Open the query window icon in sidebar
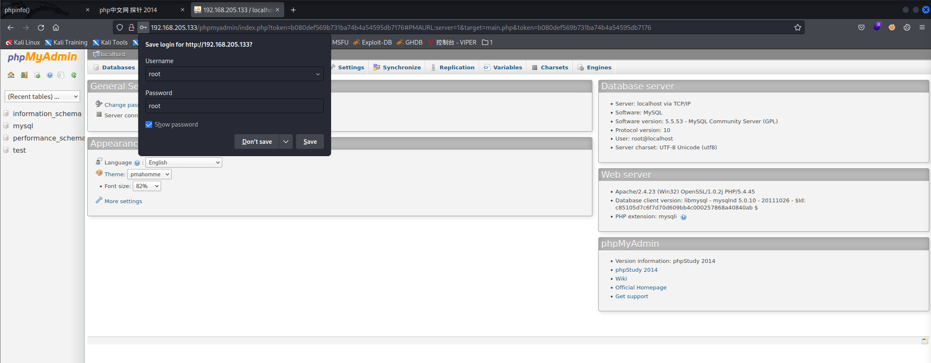 click(37, 75)
